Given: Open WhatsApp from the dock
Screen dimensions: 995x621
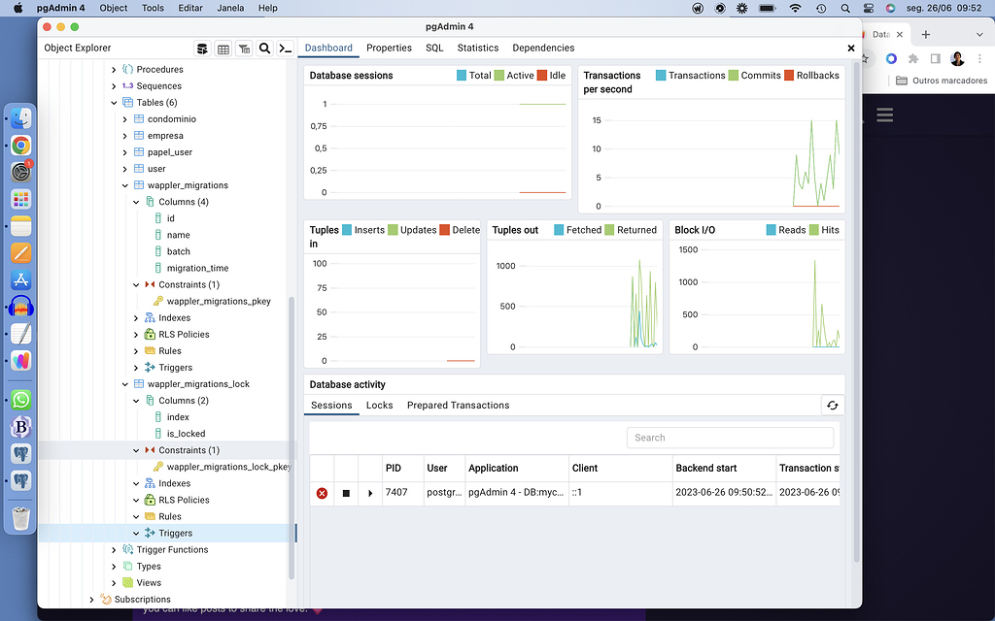Looking at the screenshot, I should pos(20,400).
